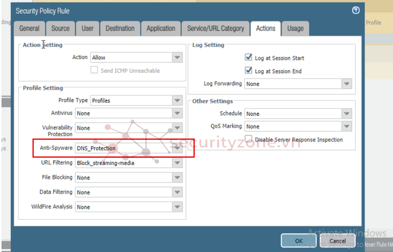
Task: Toggle Log at Session End checkbox
Action: click(248, 71)
